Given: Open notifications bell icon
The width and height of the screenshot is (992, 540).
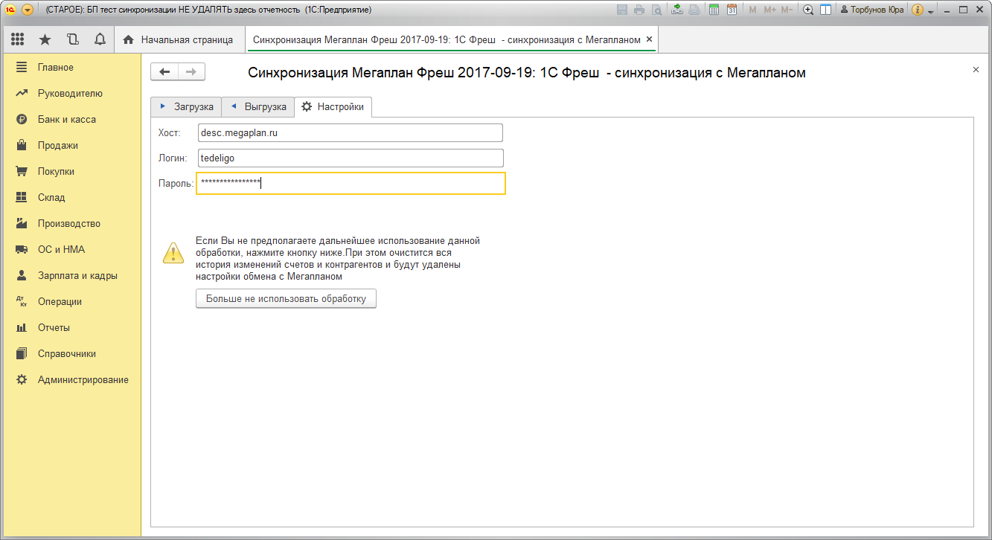Looking at the screenshot, I should click(x=99, y=39).
